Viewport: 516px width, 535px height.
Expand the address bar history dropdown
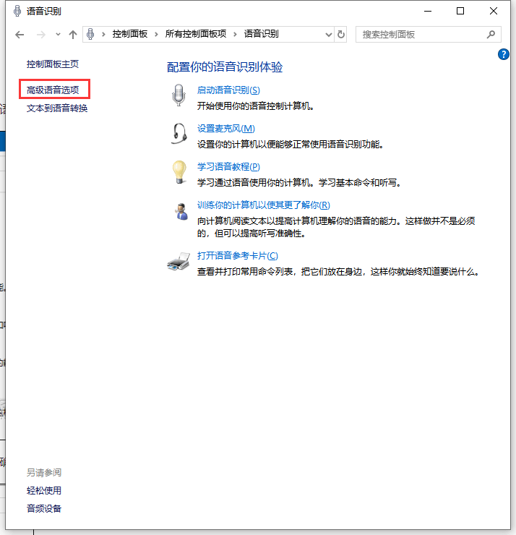pos(328,34)
